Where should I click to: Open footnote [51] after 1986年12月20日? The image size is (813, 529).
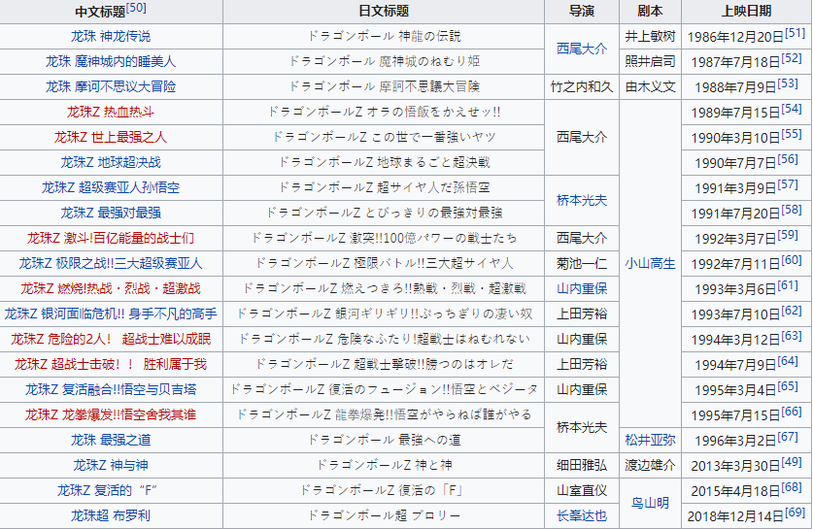(x=795, y=33)
